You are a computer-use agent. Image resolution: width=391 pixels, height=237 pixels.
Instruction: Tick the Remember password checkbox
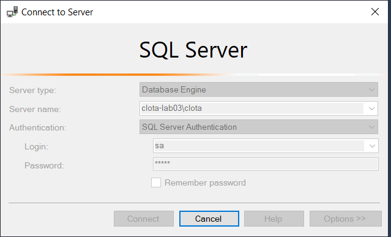click(x=156, y=182)
